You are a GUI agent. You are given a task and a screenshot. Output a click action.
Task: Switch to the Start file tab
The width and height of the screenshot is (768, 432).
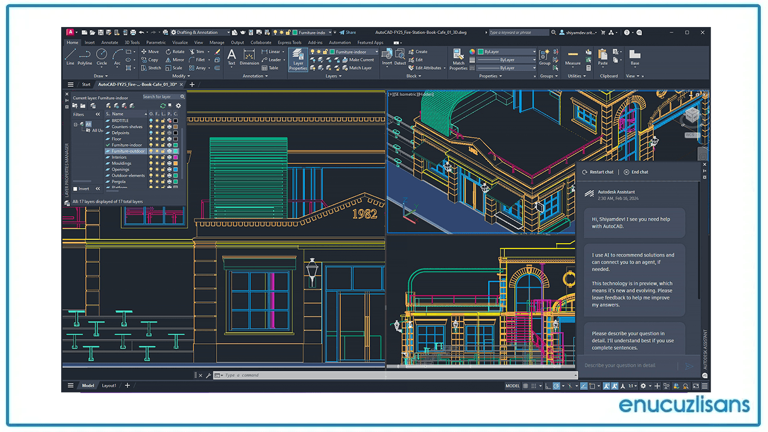86,85
